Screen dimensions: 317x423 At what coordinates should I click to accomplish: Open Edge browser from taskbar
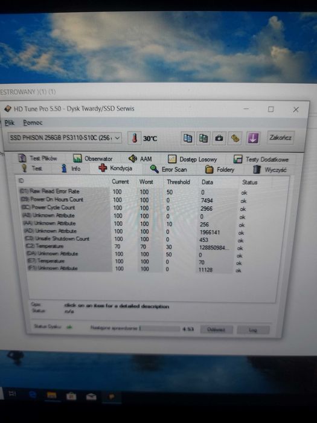33,395
